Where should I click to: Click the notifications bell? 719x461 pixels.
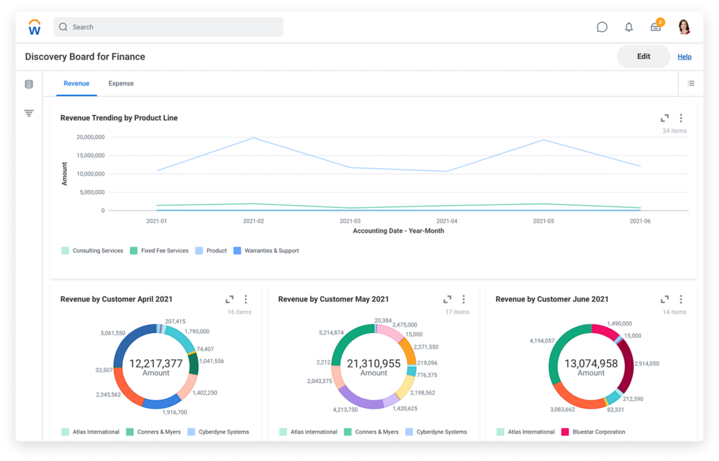628,27
